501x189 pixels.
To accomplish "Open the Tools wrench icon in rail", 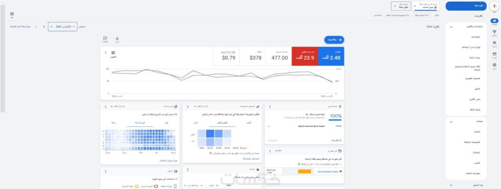I will coord(494,42).
